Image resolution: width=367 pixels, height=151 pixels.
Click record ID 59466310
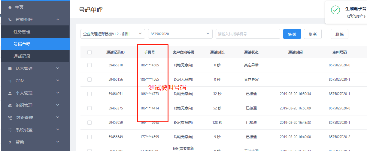pos(115,65)
